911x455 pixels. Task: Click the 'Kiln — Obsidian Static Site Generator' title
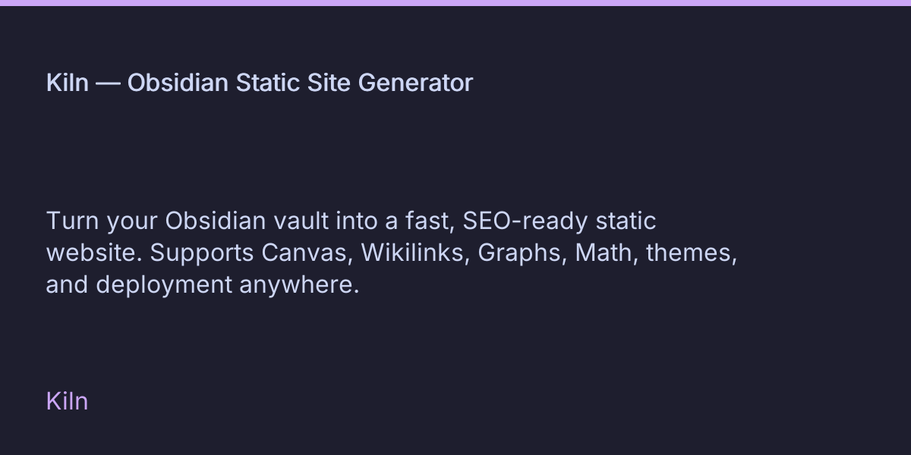[x=259, y=83]
